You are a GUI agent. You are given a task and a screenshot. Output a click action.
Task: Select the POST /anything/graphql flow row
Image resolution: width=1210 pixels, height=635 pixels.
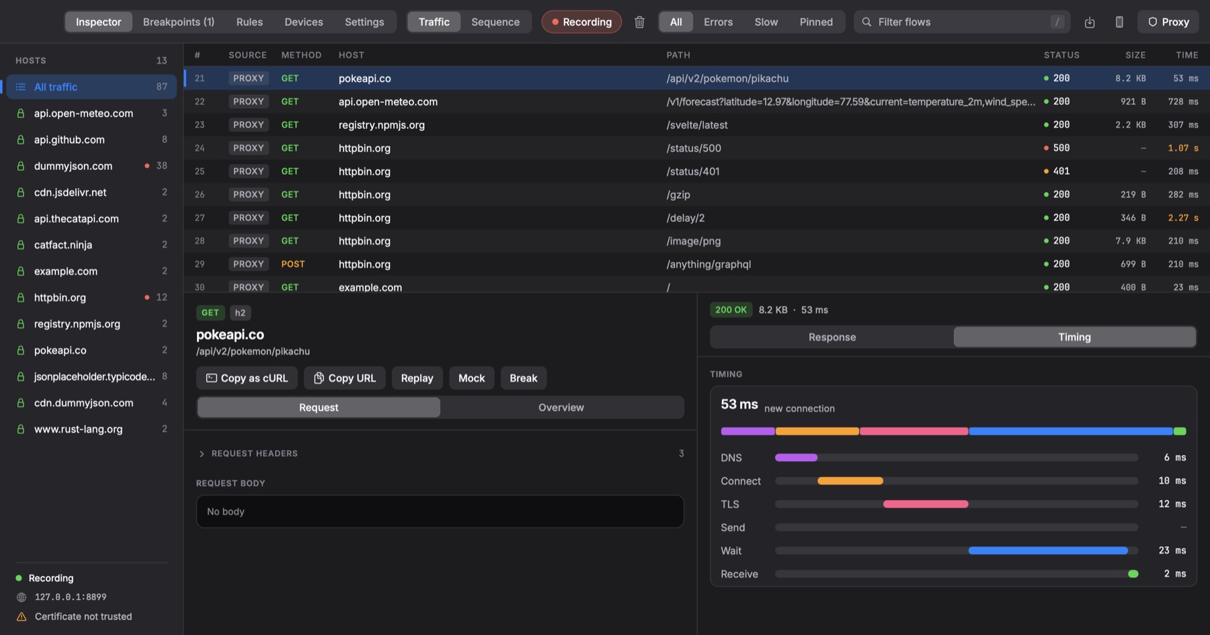[696, 264]
